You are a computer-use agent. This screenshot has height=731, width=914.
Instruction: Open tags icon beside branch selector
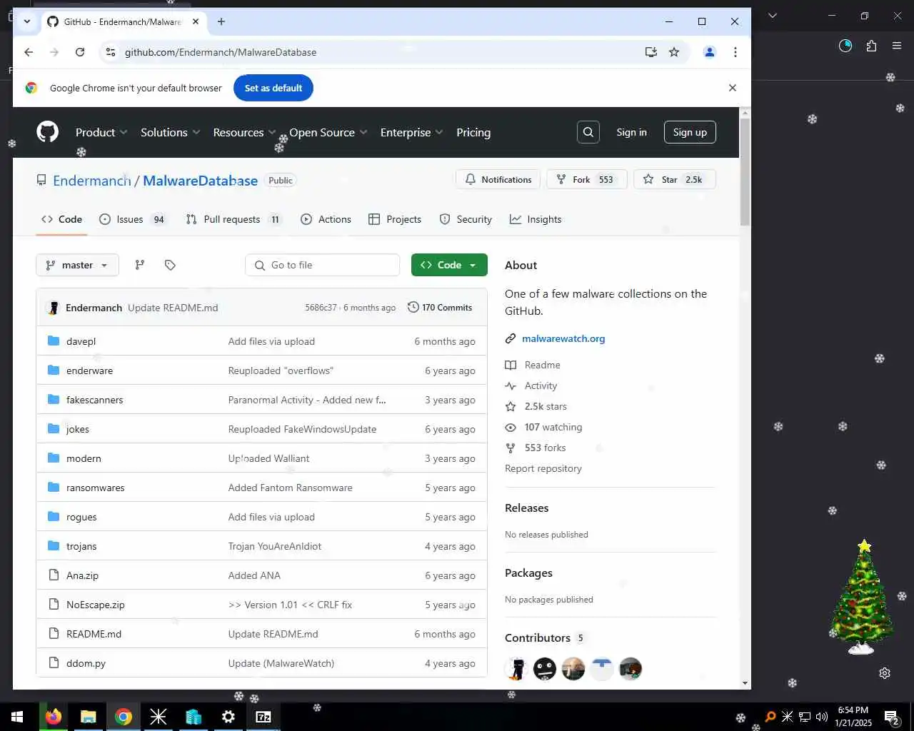tap(170, 265)
